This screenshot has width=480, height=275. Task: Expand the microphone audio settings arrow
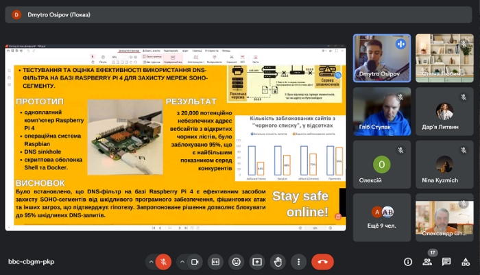tap(151, 261)
